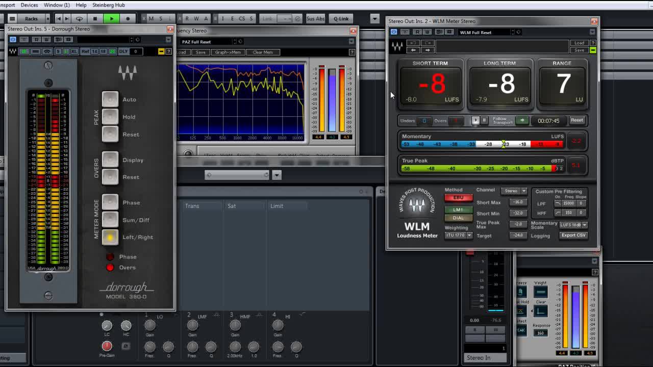The image size is (653, 367).
Task: Go to previous marker in transport
Action: (59, 19)
